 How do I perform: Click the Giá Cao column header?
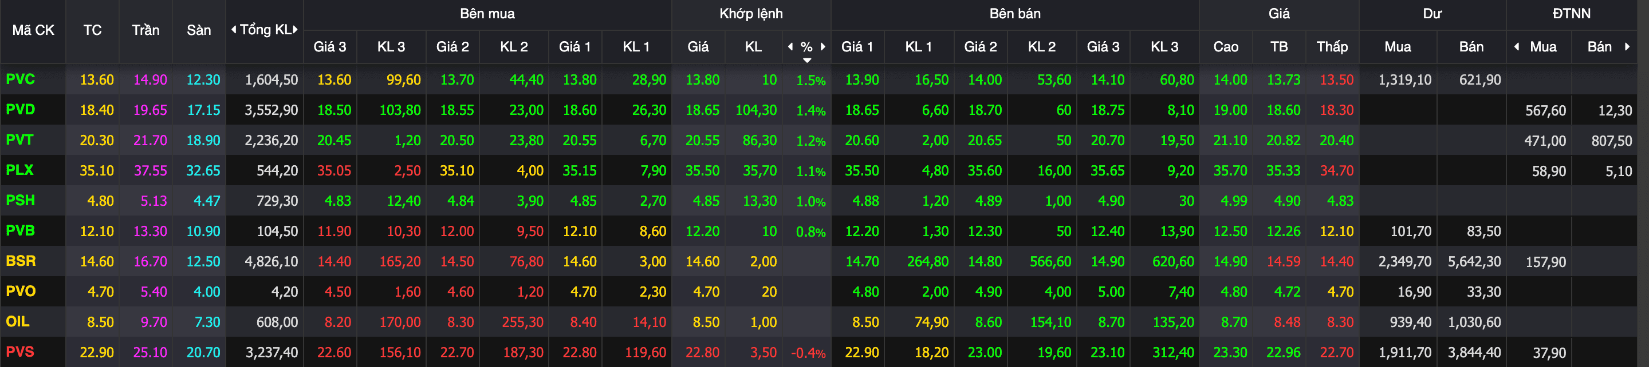(1225, 47)
